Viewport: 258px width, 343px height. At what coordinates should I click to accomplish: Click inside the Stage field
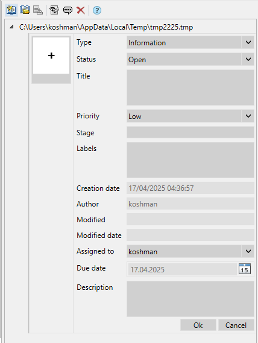click(190, 132)
